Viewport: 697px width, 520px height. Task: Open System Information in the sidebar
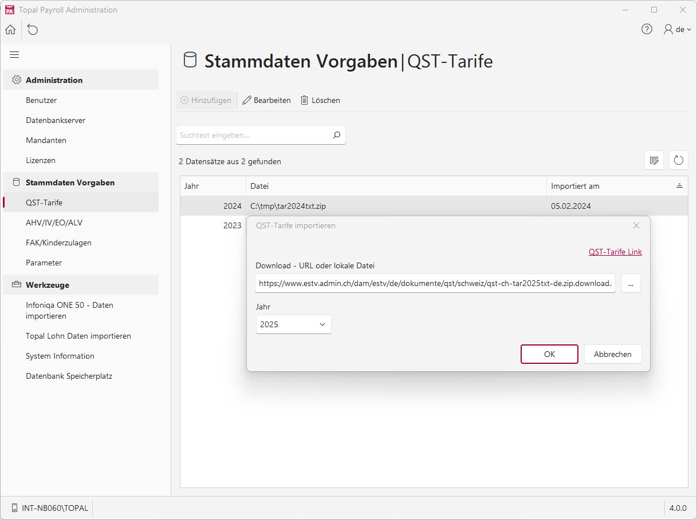60,356
